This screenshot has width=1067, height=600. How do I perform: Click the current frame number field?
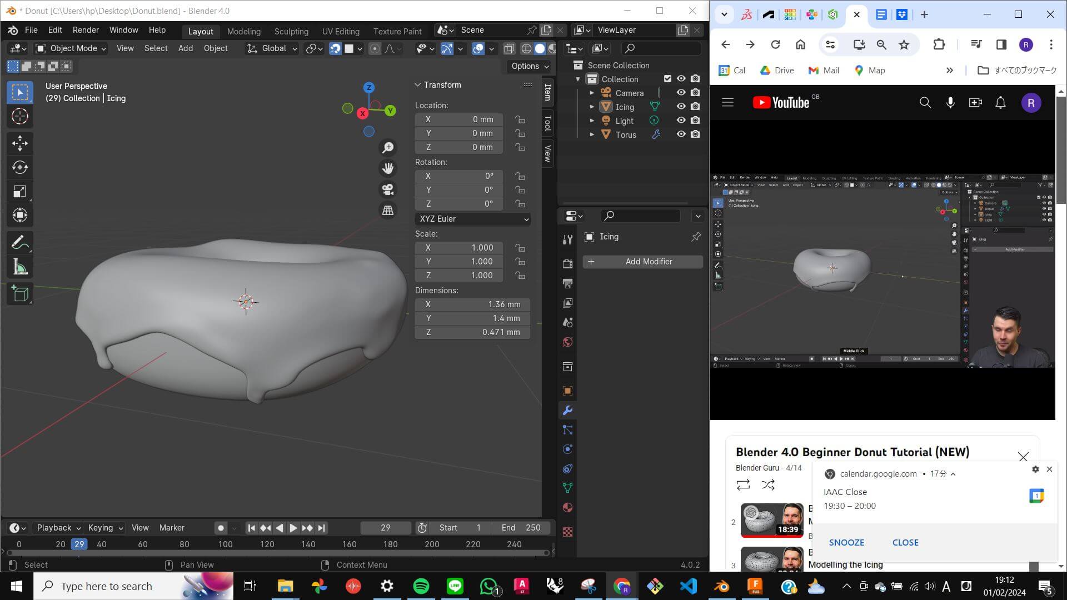tap(386, 528)
